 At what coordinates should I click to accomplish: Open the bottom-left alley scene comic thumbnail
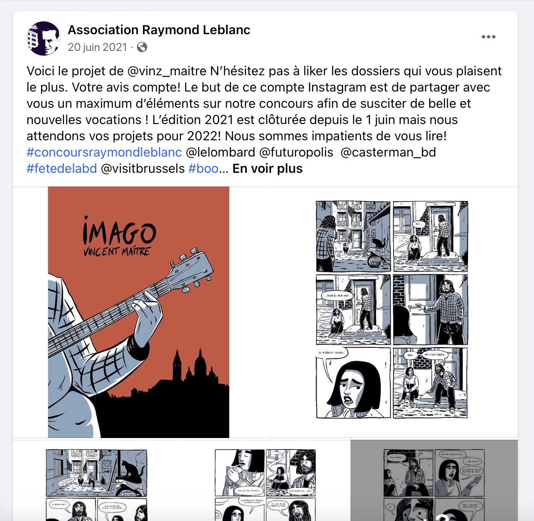97,480
